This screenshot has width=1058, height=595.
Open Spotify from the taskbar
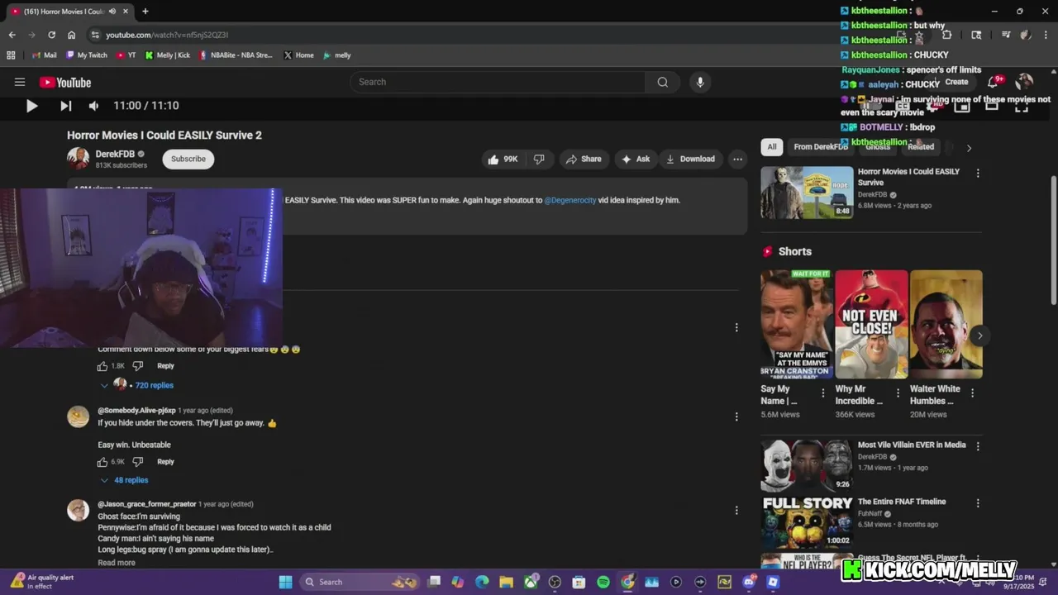point(603,582)
